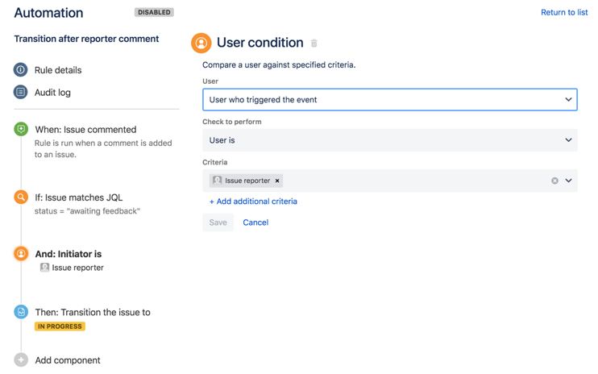Click the Cancel link
This screenshot has width=598, height=374.
255,222
